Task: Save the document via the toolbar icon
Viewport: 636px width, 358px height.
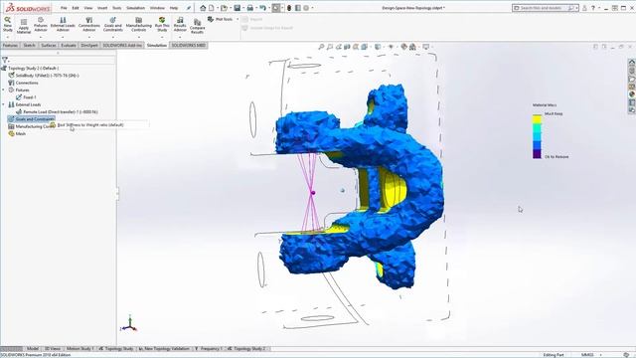Action: point(238,8)
